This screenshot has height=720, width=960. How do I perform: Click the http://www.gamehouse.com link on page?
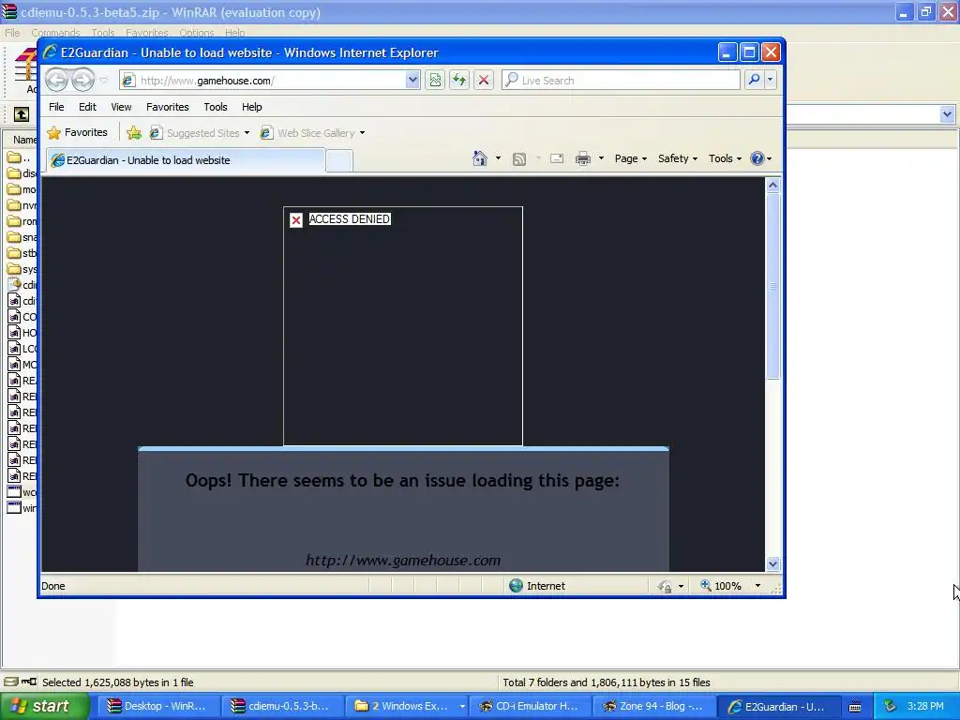[403, 561]
